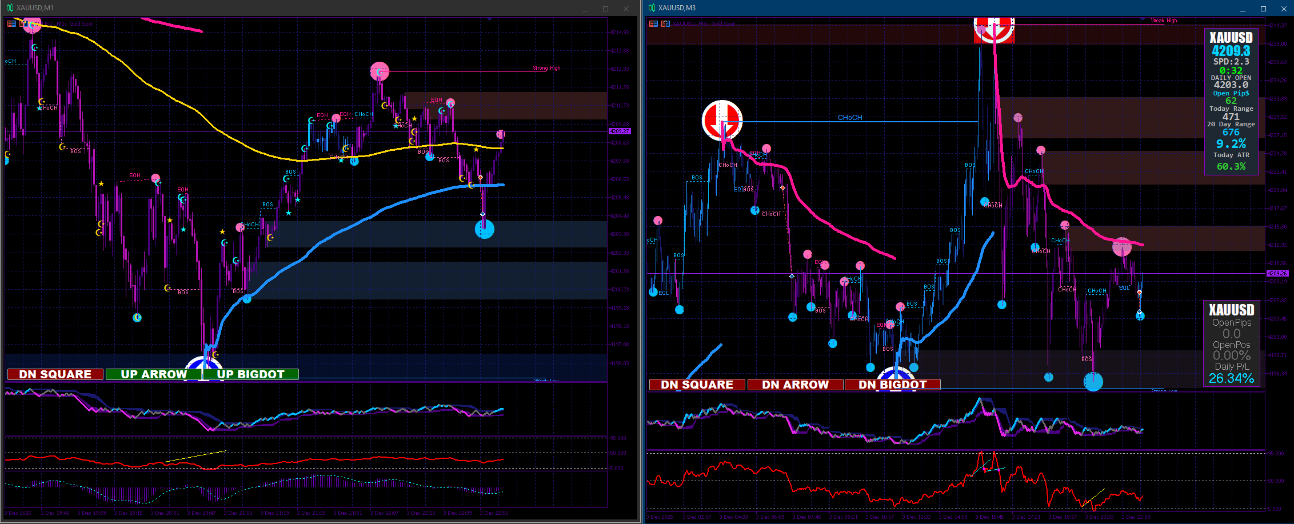Click the 4209.3 price in the info panel
This screenshot has width=1294, height=524.
(1231, 51)
